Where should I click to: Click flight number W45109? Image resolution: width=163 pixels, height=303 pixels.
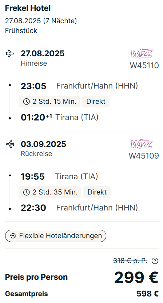144,156
